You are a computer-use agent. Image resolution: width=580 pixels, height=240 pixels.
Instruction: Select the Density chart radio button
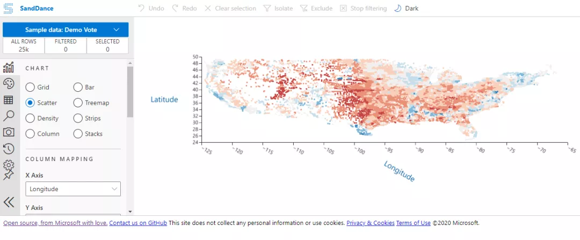(x=30, y=118)
